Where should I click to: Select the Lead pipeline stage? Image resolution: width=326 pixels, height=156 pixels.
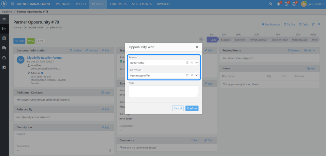[213, 39]
